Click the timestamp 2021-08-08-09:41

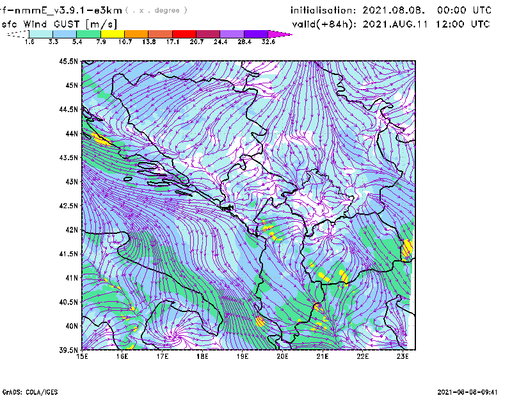click(467, 392)
